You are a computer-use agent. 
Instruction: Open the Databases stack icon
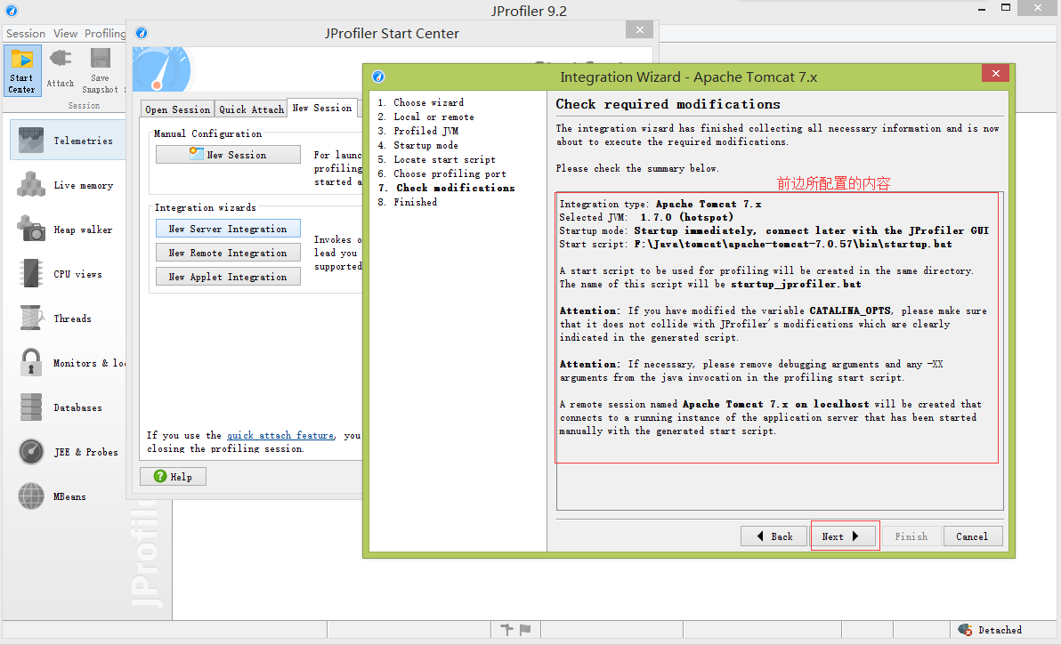(31, 407)
